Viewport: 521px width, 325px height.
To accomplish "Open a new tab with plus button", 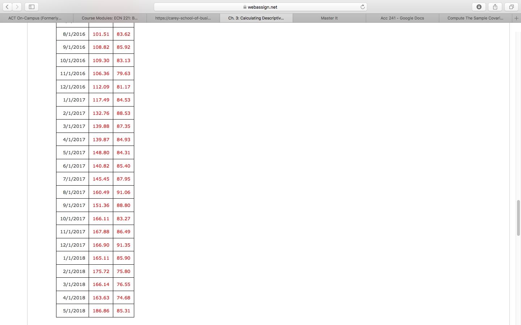I will tap(517, 18).
